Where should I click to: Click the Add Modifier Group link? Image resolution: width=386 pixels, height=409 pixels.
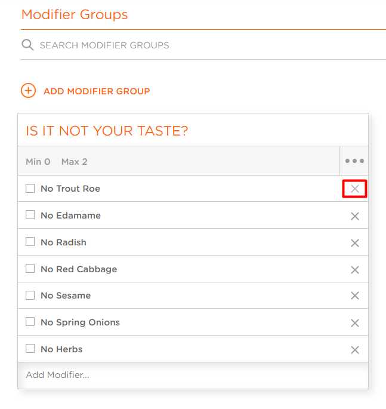[97, 91]
